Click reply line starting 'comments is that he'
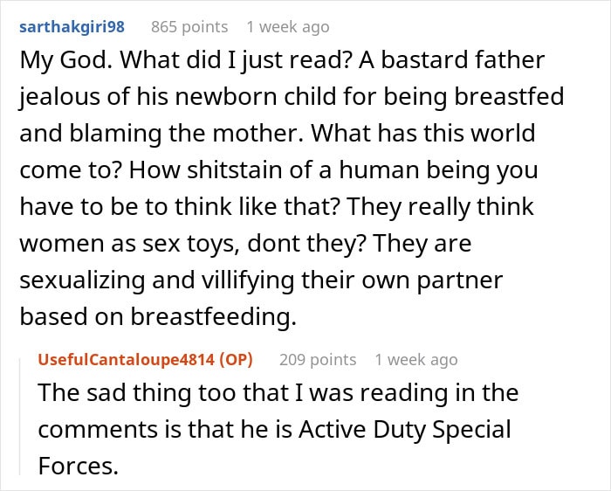Image resolution: width=611 pixels, height=491 pixels. [x=274, y=429]
